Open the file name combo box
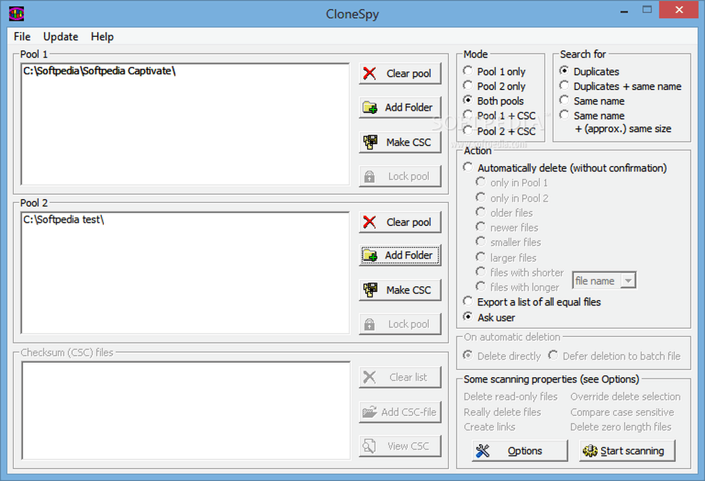This screenshot has width=705, height=481. coord(604,281)
